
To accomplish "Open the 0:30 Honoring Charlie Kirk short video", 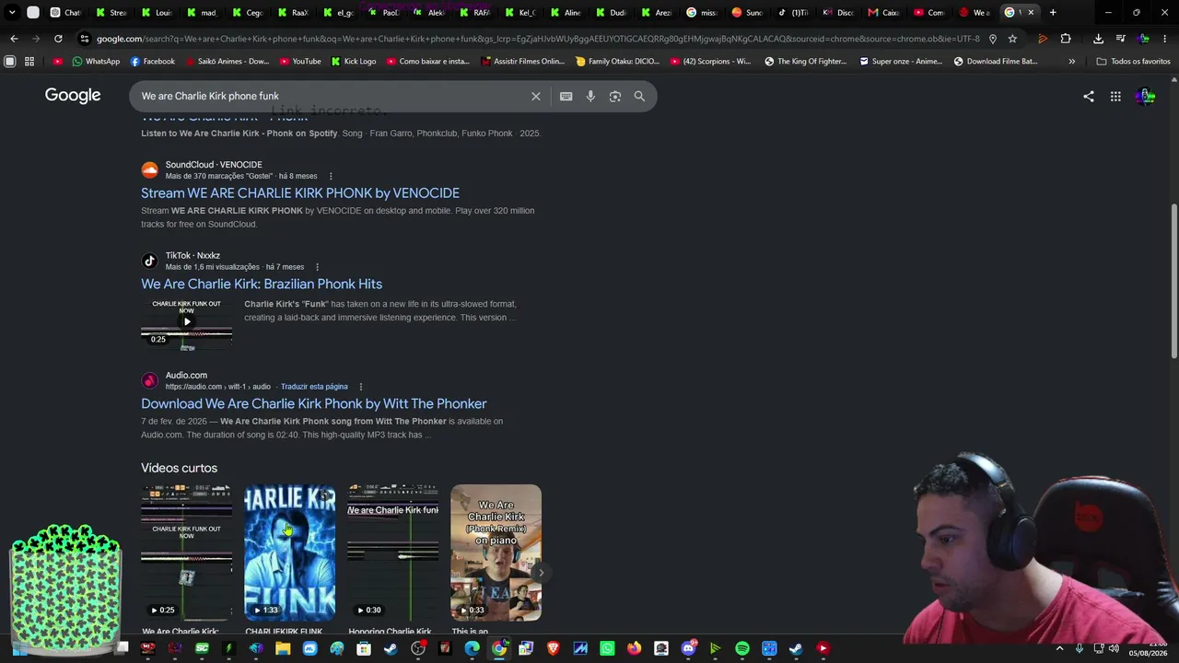I will (x=392, y=552).
